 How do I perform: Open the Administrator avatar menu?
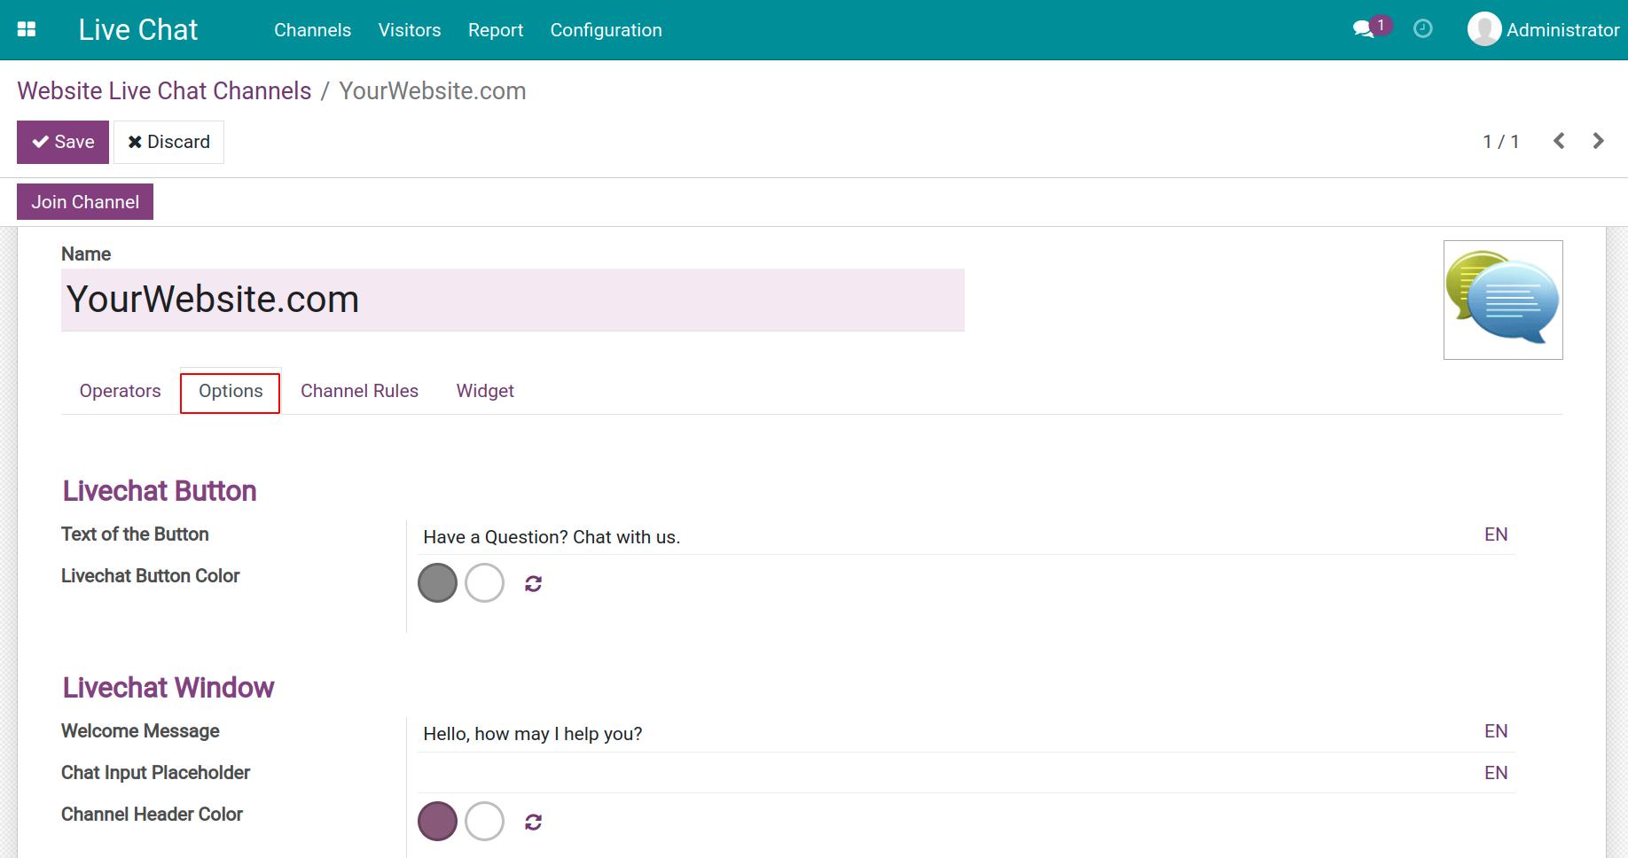coord(1543,29)
